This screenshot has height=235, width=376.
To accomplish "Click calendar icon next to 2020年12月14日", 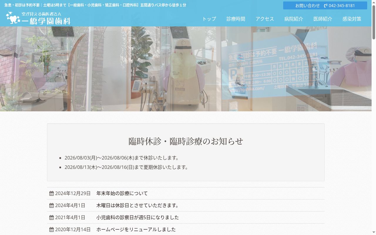I will [x=51, y=229].
